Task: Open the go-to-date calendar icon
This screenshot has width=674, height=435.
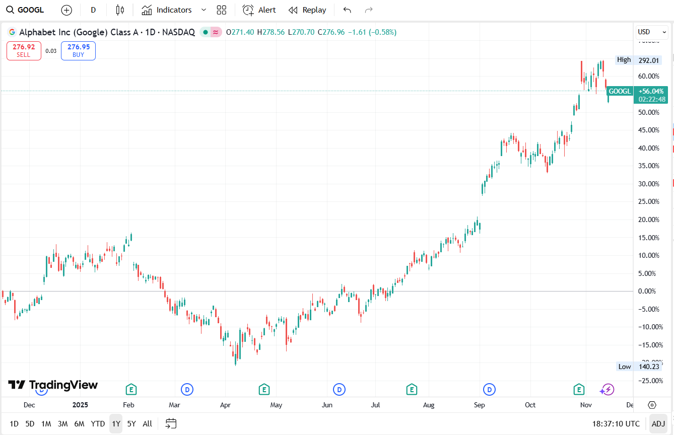Action: coord(171,424)
